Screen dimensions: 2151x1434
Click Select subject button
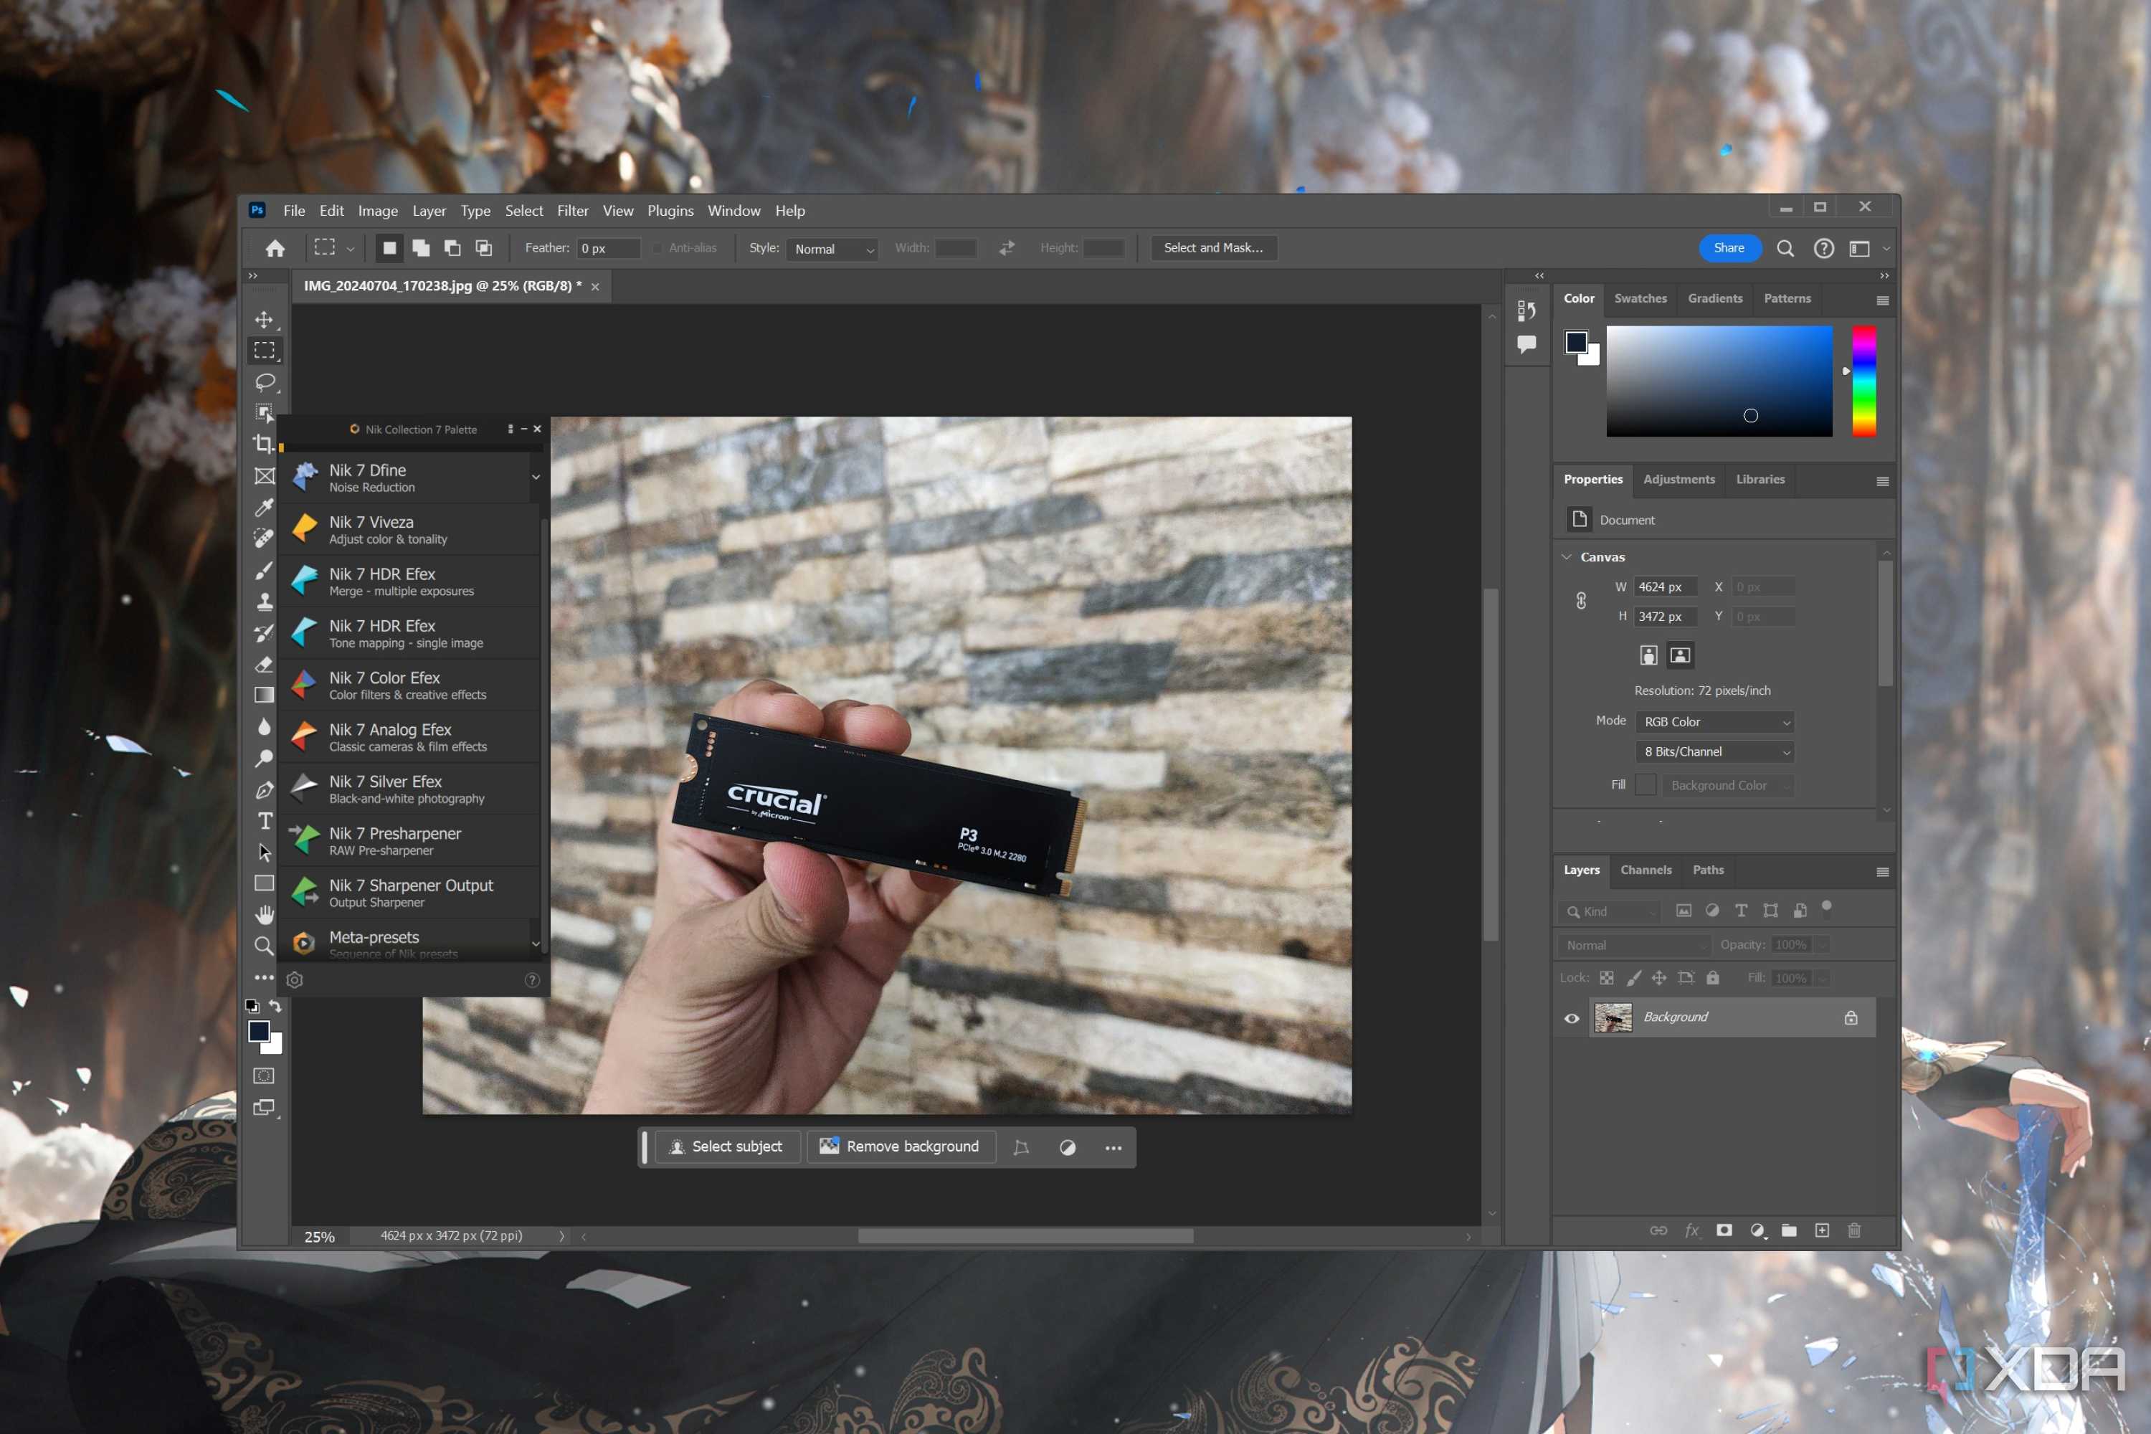tap(728, 1146)
